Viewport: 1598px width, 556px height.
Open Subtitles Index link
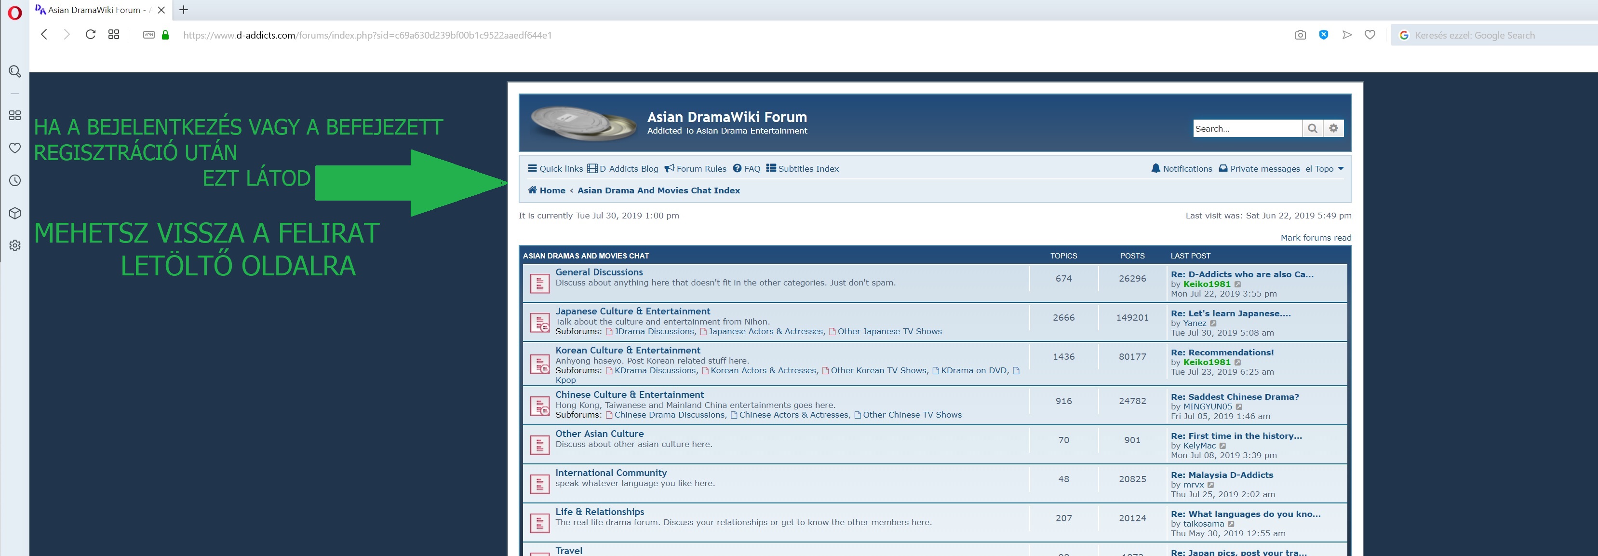(x=802, y=169)
